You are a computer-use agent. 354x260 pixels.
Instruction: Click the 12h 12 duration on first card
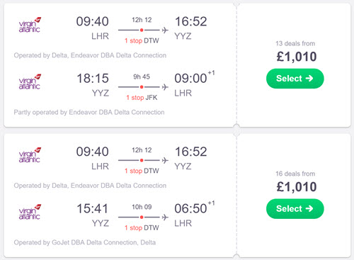click(142, 20)
